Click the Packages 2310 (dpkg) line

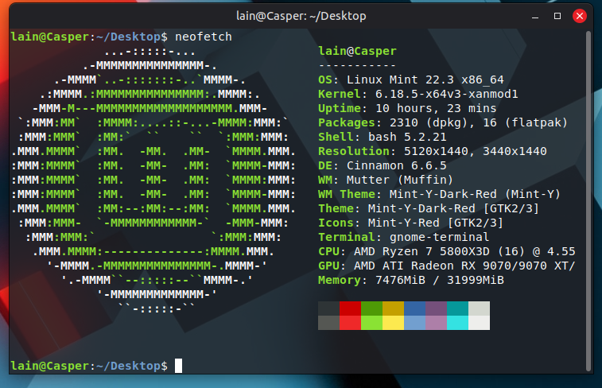coord(443,122)
